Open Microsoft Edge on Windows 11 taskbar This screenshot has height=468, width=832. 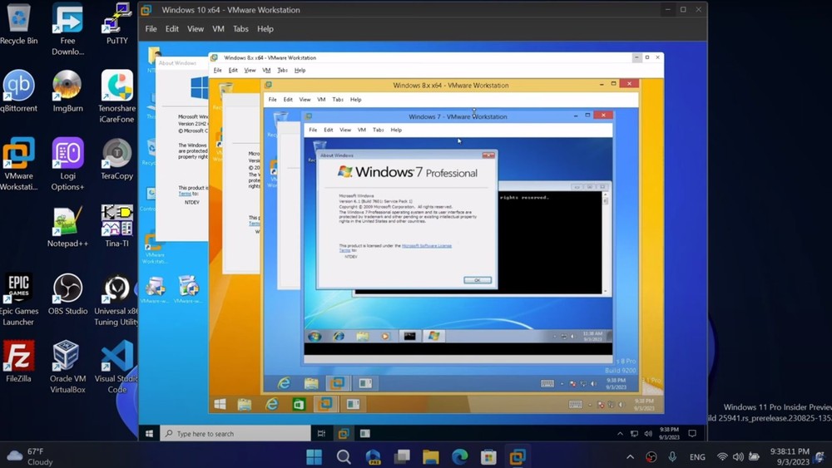[x=459, y=456]
